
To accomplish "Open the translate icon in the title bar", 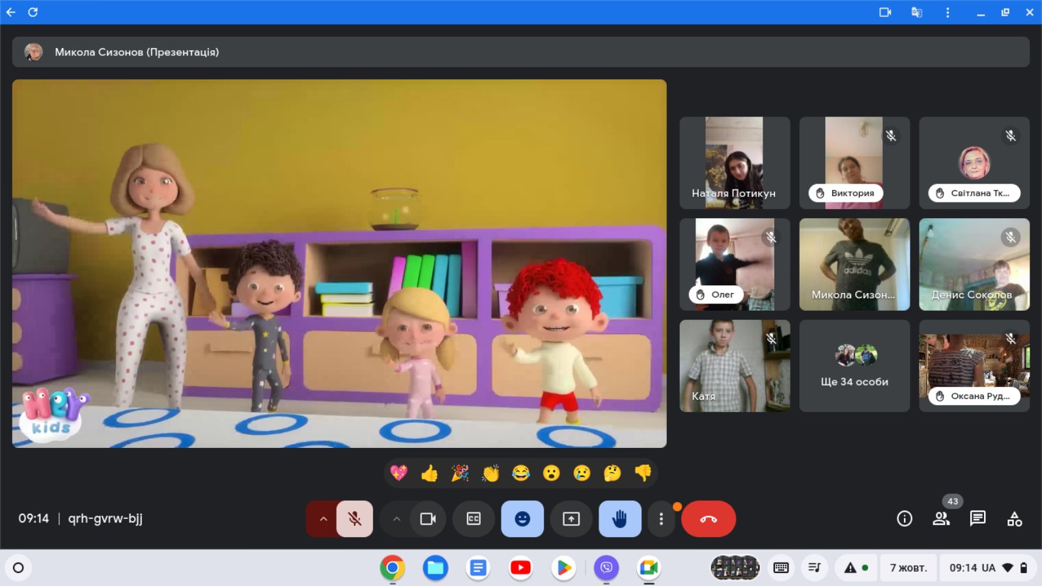I will click(x=916, y=12).
